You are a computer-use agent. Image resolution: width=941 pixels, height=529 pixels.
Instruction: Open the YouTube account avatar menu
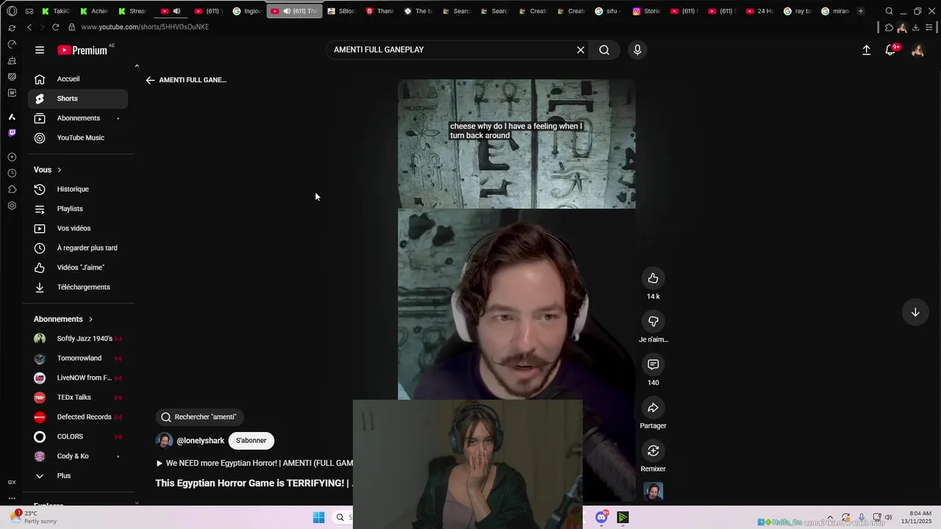[x=917, y=50]
